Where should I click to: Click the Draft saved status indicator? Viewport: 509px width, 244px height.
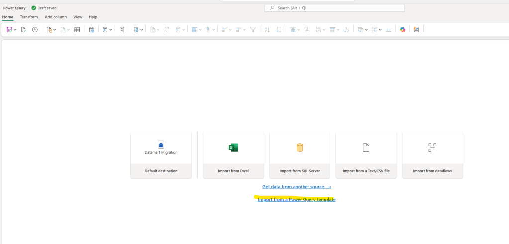44,8
